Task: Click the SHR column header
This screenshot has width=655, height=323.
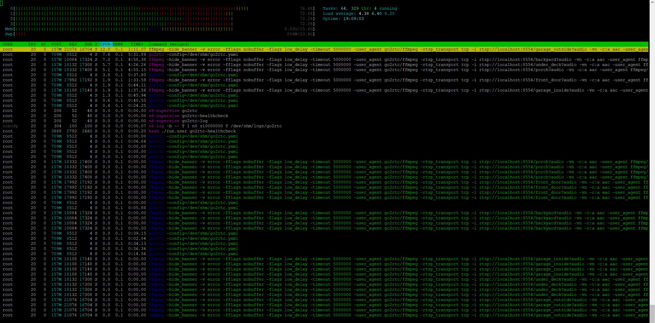Action: [88, 44]
